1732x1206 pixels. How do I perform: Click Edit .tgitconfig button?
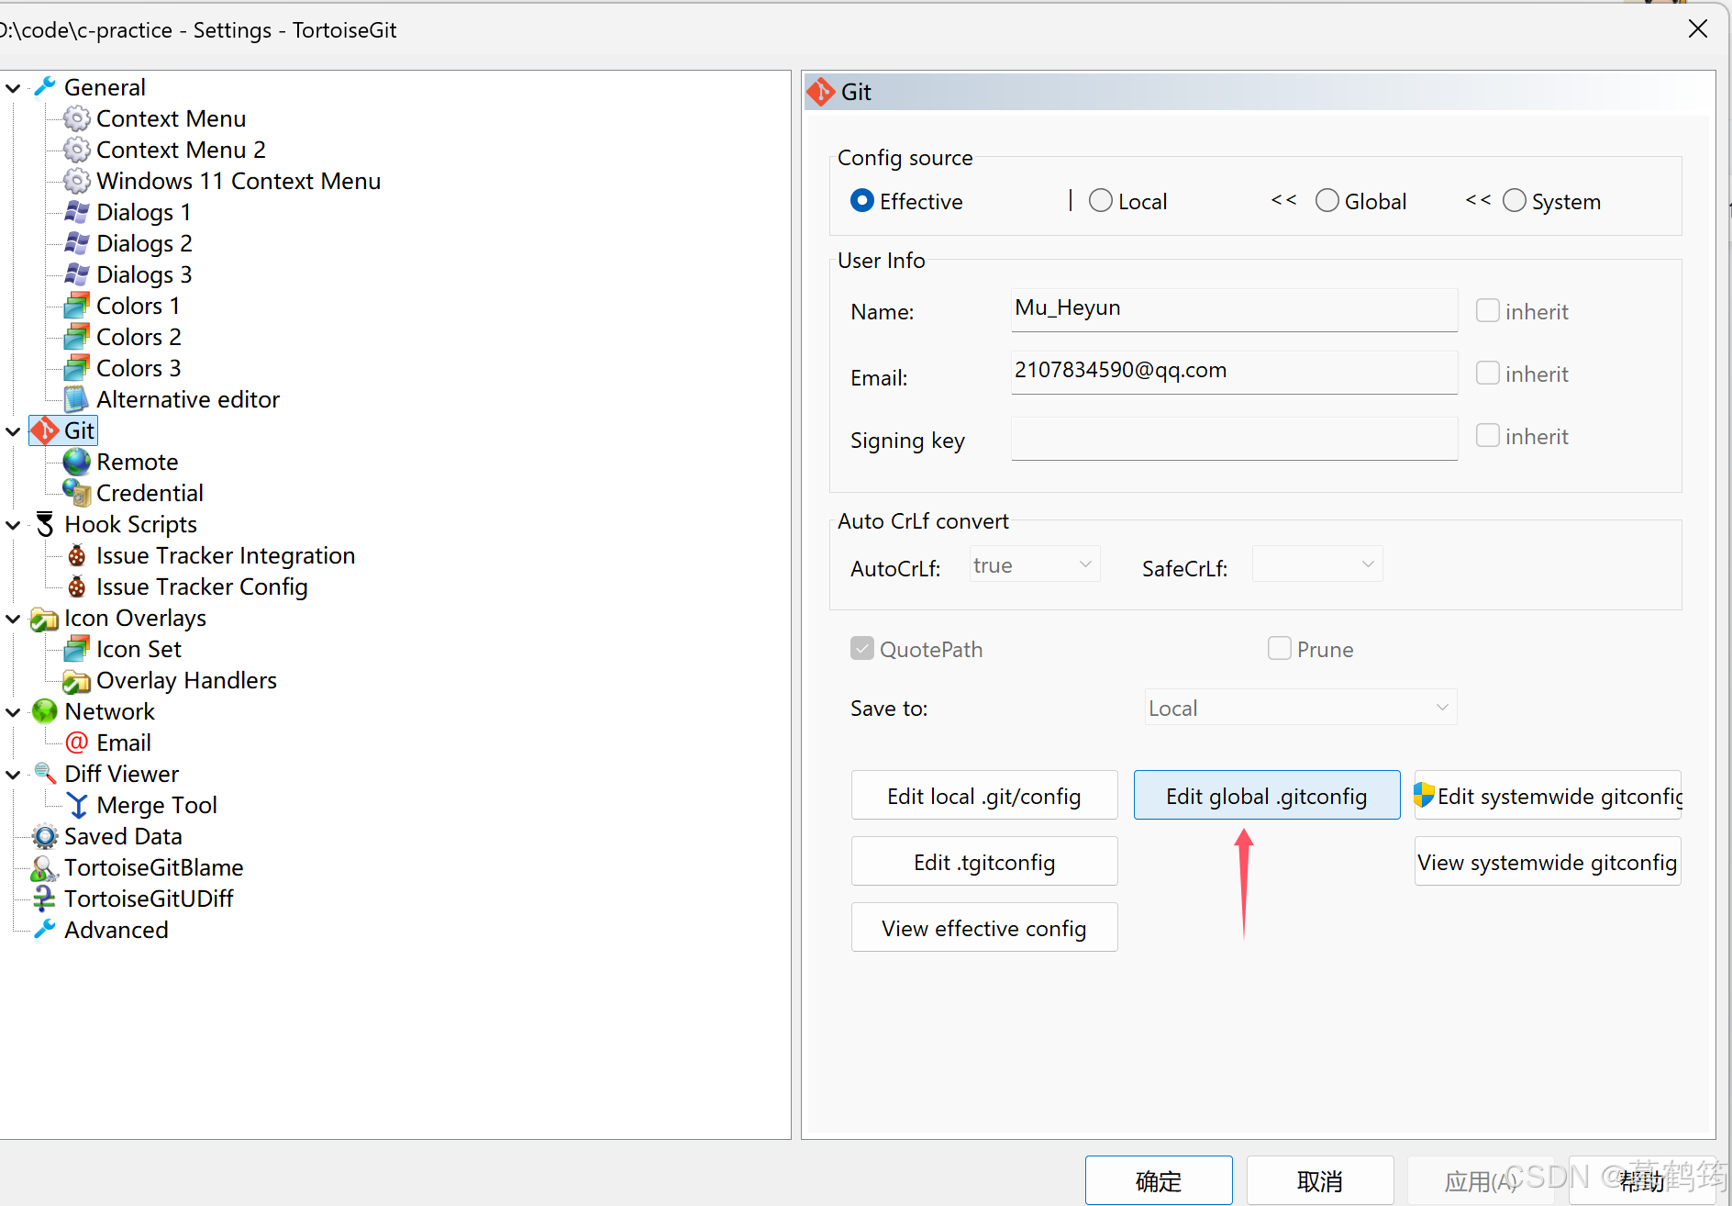[x=984, y=862]
